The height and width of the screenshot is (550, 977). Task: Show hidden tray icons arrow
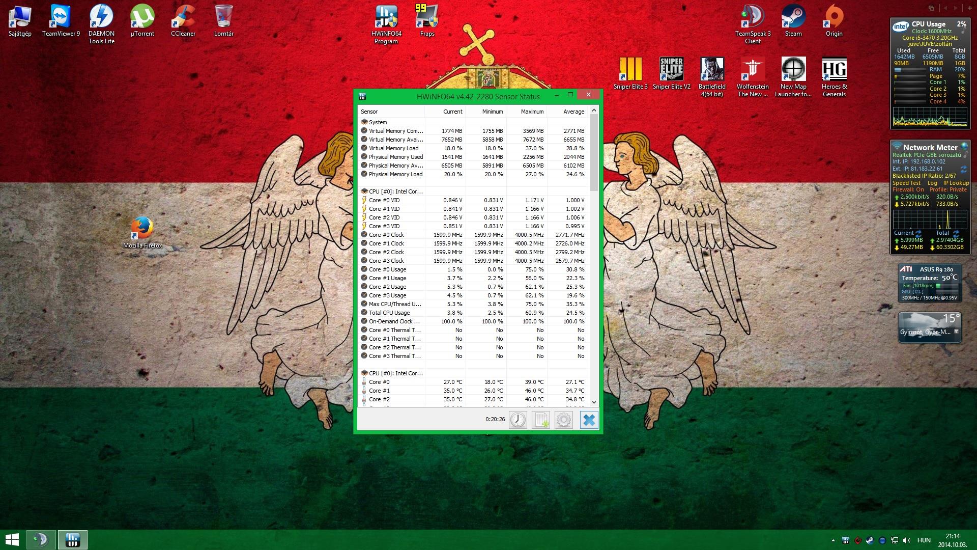pos(833,540)
